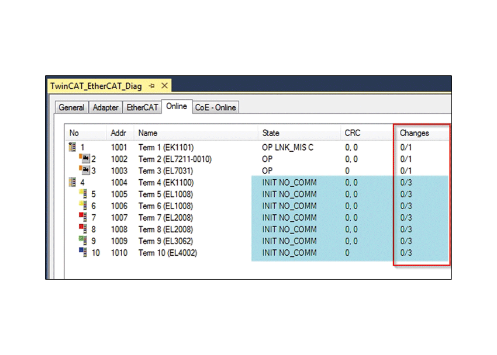Click address cell 1002

click(x=119, y=159)
